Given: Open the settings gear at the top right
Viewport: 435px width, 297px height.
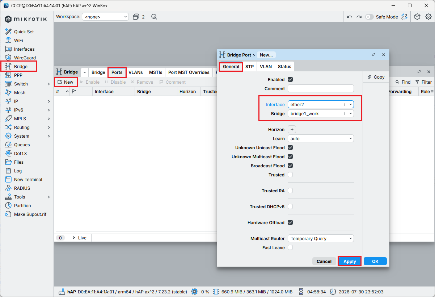Looking at the screenshot, I should click(x=428, y=17).
